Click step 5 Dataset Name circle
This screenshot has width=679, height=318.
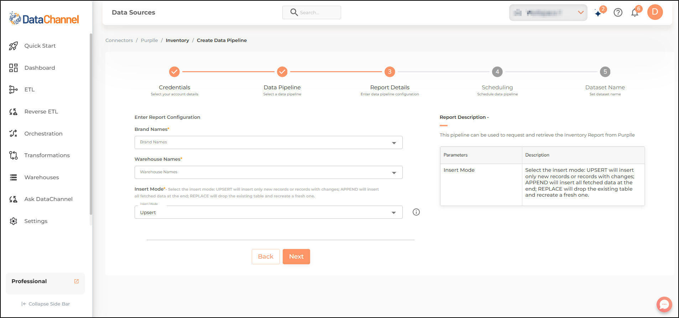(605, 72)
